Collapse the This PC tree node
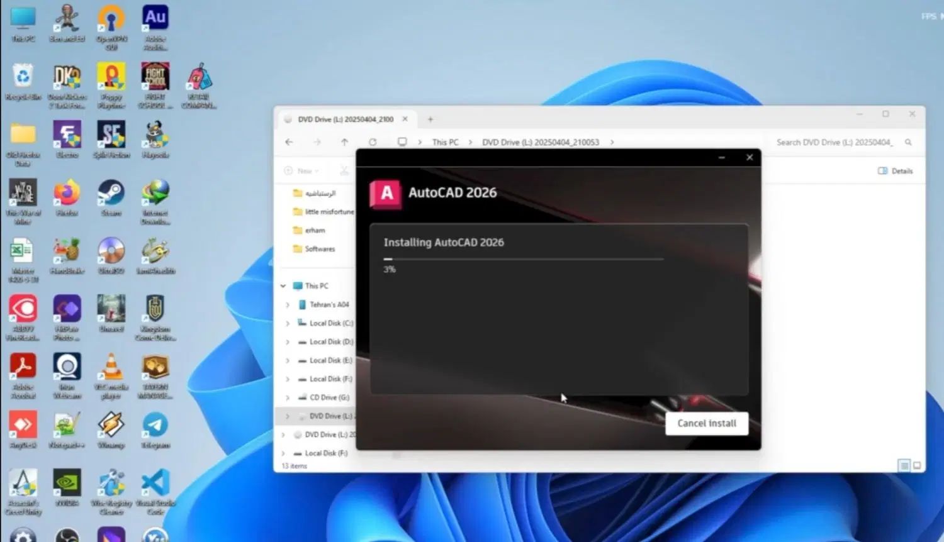944x542 pixels. [283, 285]
